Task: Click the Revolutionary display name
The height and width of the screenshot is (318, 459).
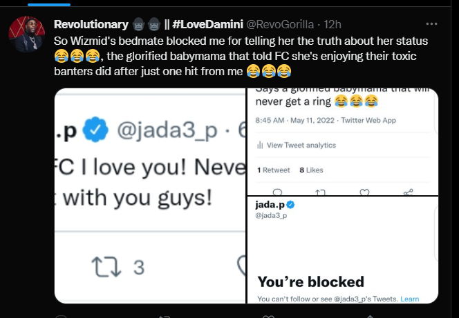Action: click(91, 25)
